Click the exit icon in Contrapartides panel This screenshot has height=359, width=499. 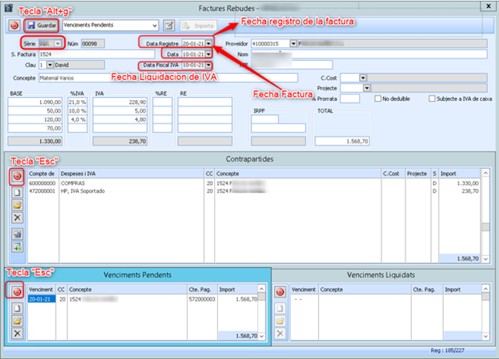(18, 176)
